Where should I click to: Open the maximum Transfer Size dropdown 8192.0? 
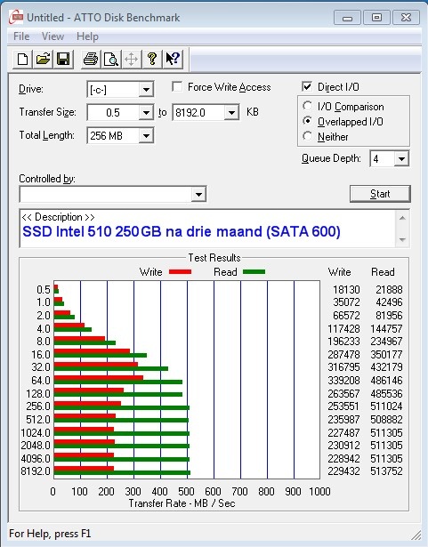[x=231, y=113]
